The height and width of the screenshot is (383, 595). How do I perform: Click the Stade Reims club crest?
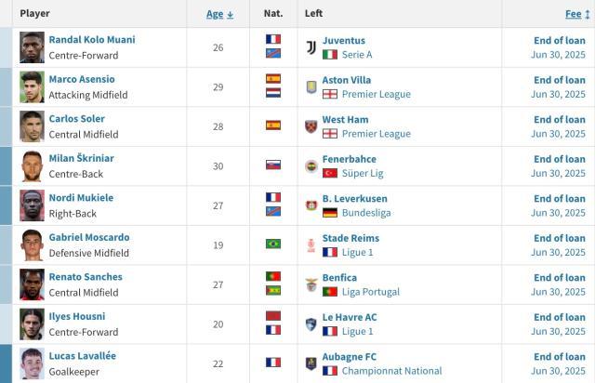point(311,244)
